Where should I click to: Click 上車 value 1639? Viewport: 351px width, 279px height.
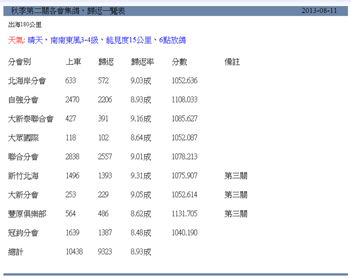tap(73, 233)
